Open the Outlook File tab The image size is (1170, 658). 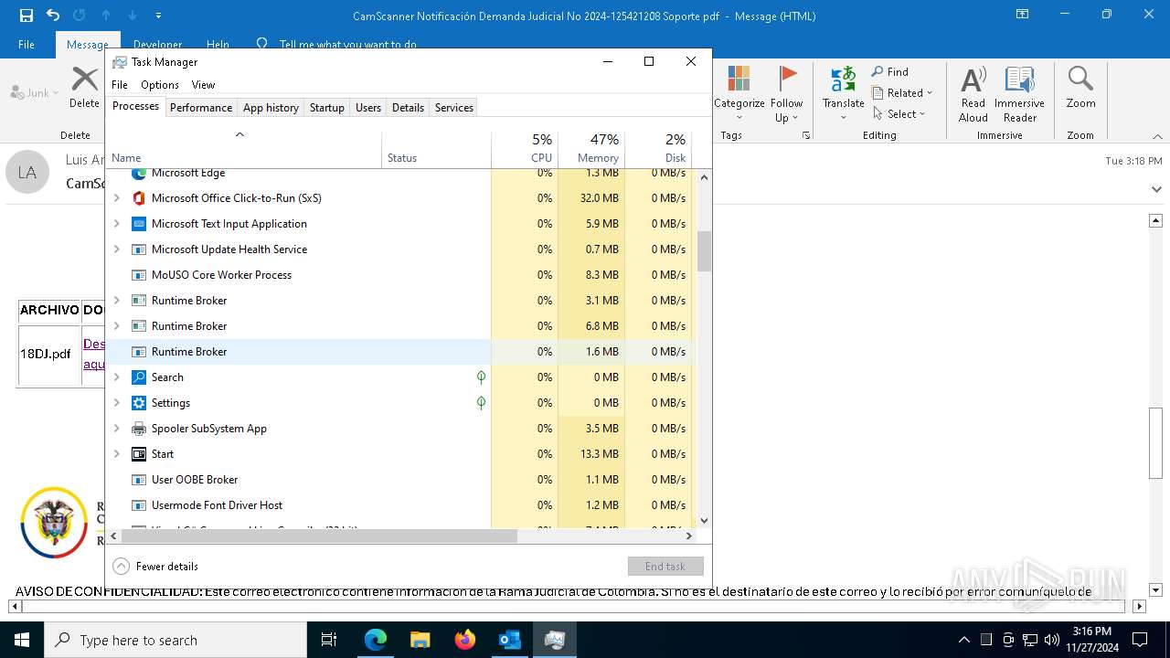[x=27, y=44]
